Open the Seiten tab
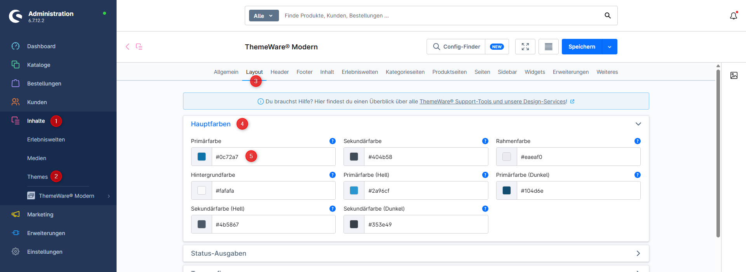This screenshot has height=272, width=746. [482, 72]
